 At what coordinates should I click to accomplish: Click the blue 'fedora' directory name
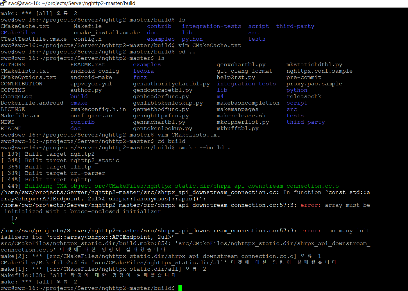(x=144, y=71)
